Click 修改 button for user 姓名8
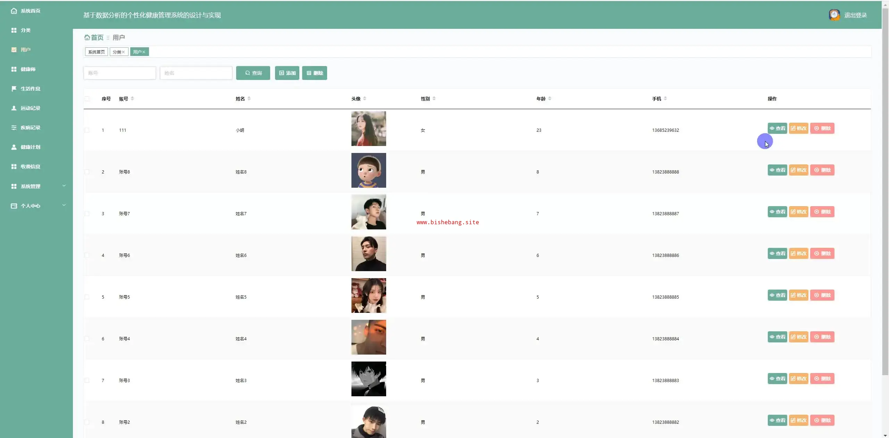This screenshot has width=889, height=438. pyautogui.click(x=798, y=170)
